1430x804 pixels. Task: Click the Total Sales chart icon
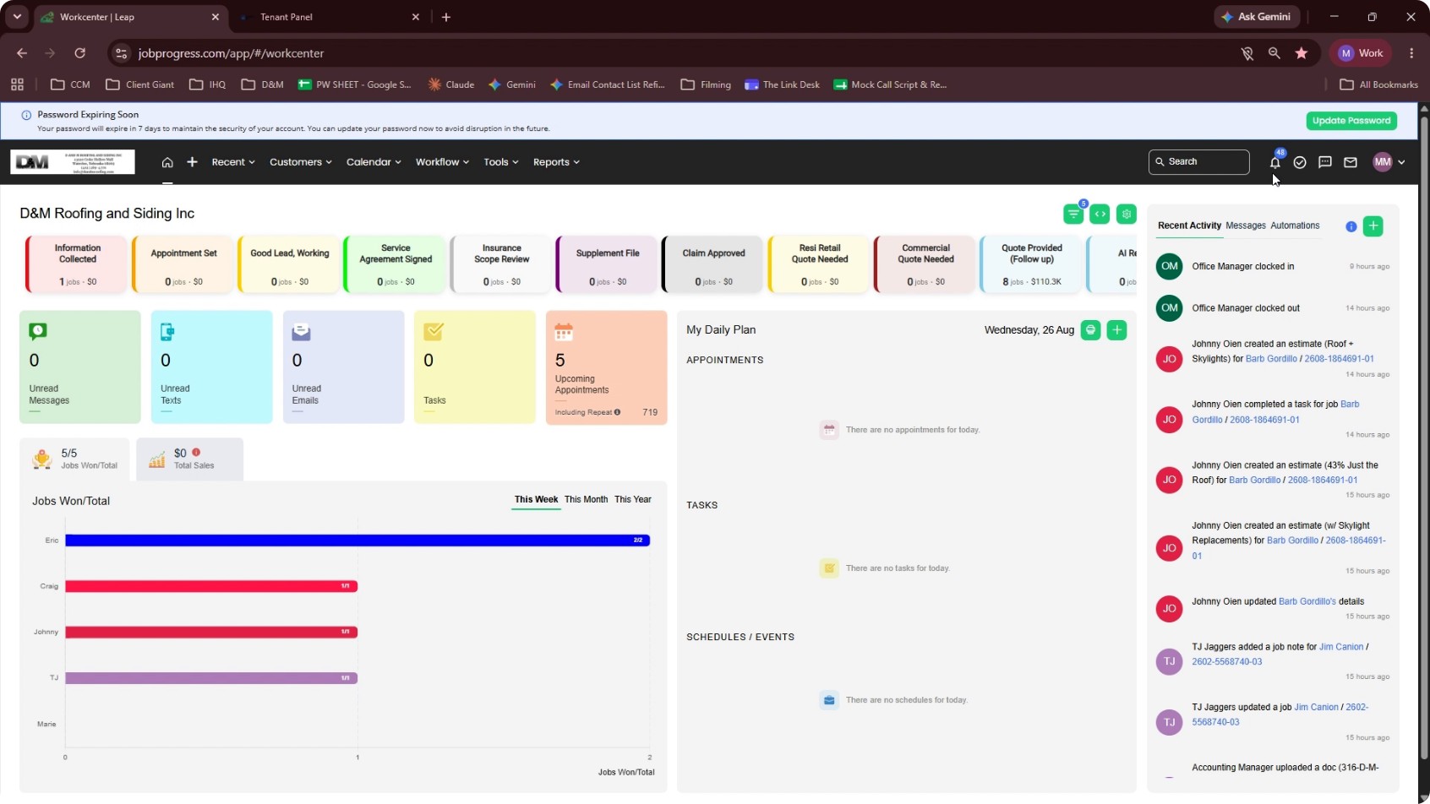(157, 459)
